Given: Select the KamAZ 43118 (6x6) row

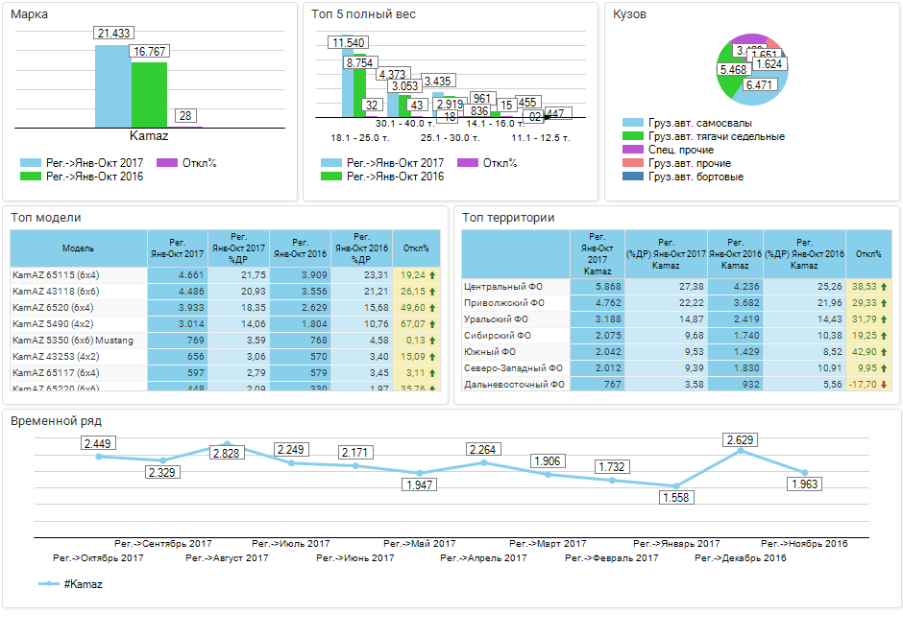Looking at the screenshot, I should click(x=225, y=292).
